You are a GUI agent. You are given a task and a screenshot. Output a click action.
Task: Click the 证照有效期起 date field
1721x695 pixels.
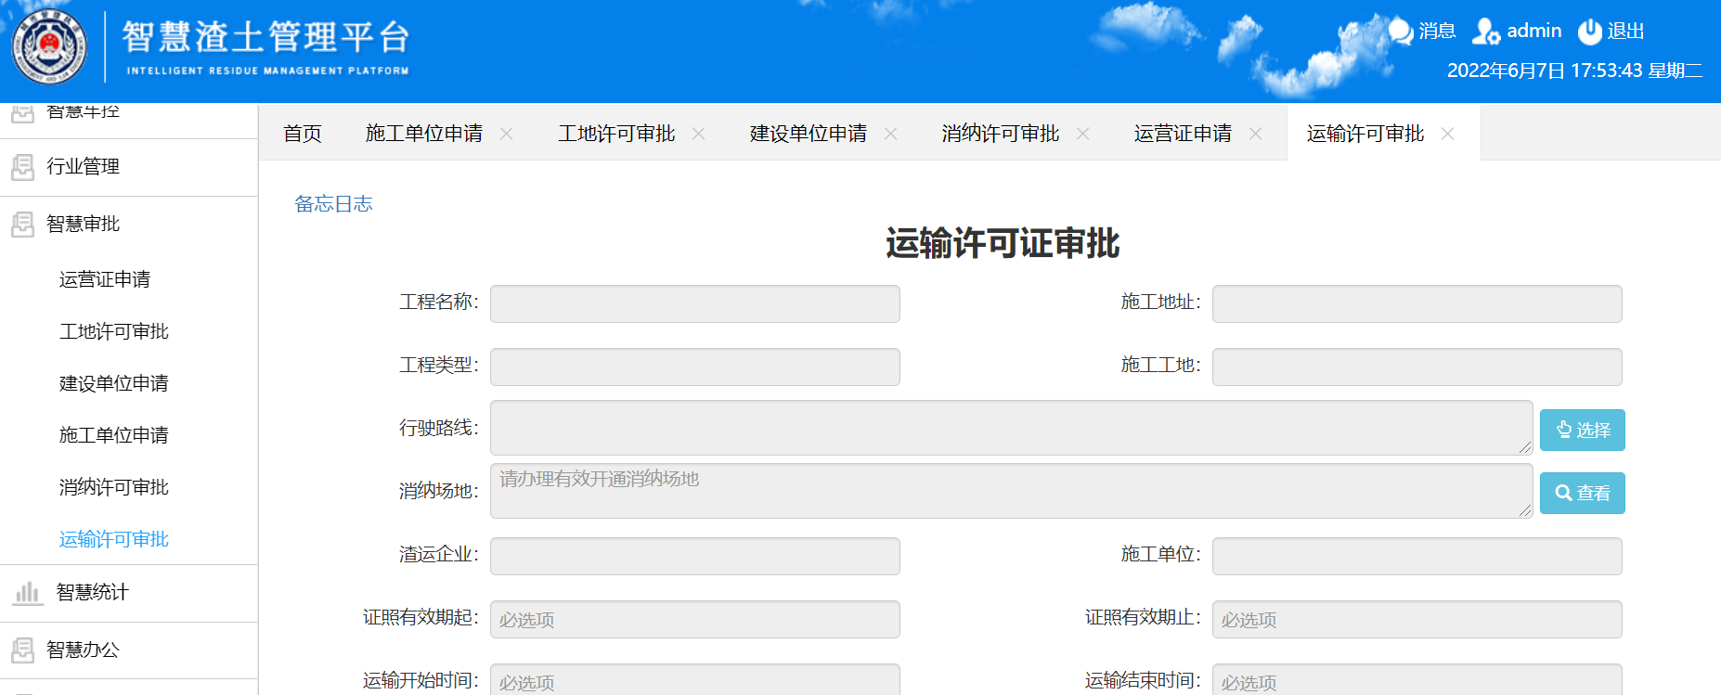[694, 619]
